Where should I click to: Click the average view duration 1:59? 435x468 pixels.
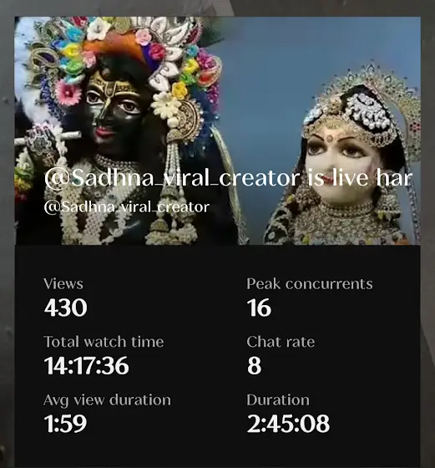tap(65, 424)
